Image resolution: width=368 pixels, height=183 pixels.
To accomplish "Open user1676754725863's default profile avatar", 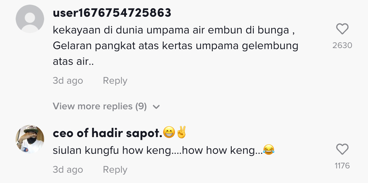I will [x=30, y=19].
